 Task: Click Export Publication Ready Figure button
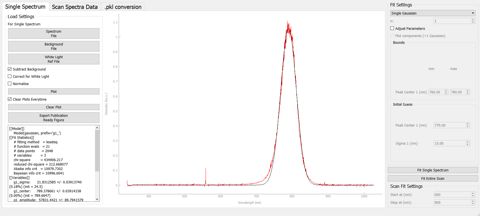pyautogui.click(x=54, y=118)
